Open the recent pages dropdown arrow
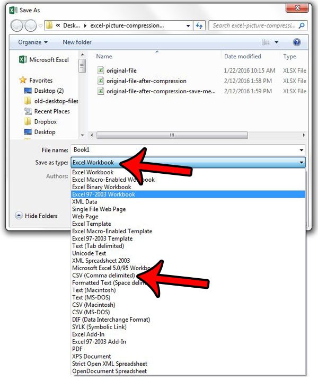 click(x=41, y=25)
